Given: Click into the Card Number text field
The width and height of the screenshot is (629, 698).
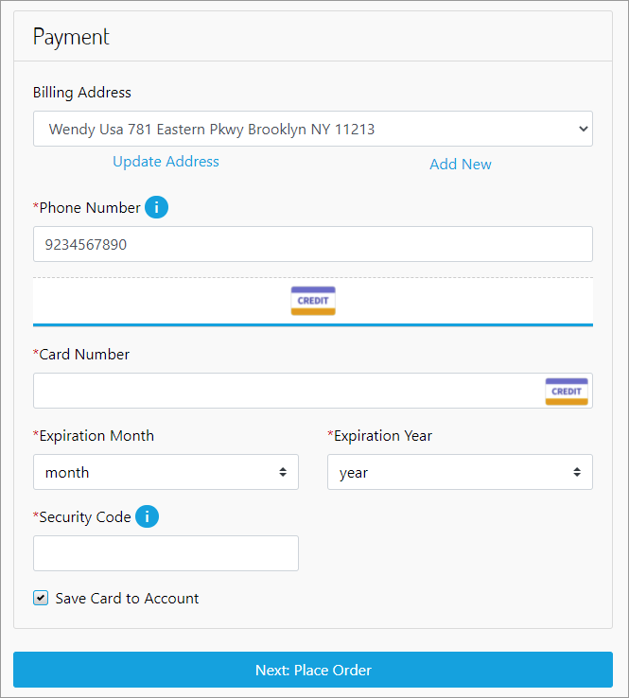Looking at the screenshot, I should (284, 391).
